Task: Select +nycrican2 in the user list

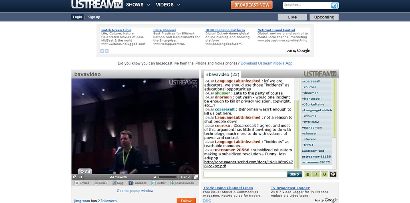Action: [x=316, y=122]
